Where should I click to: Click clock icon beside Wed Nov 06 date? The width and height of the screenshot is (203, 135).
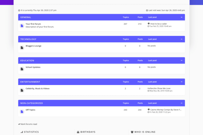coord(148,91)
